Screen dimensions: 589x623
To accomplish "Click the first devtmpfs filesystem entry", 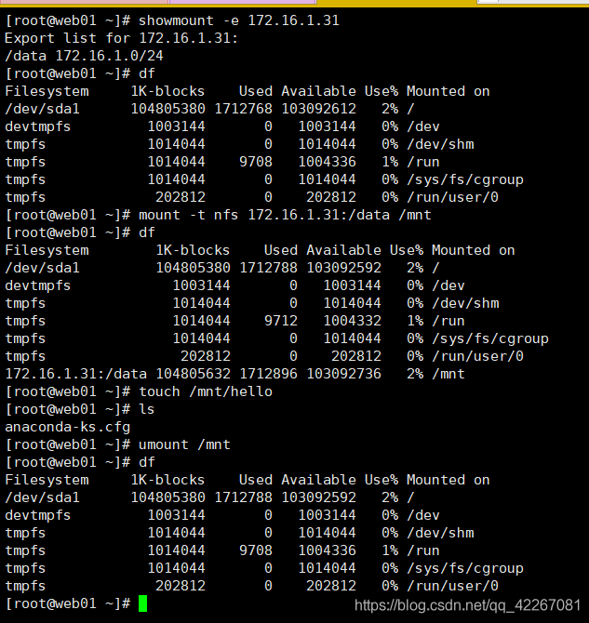I will coord(38,126).
